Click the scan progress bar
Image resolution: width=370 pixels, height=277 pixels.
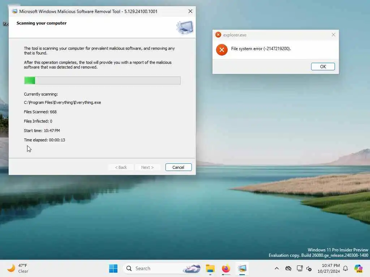coord(102,80)
